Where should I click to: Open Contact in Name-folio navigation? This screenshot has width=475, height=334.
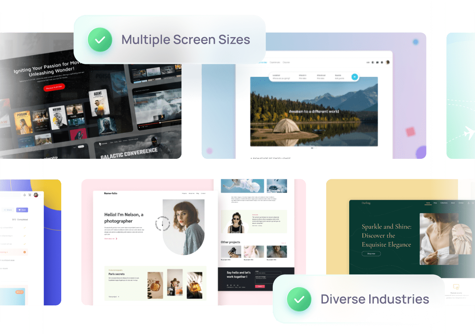click(203, 193)
